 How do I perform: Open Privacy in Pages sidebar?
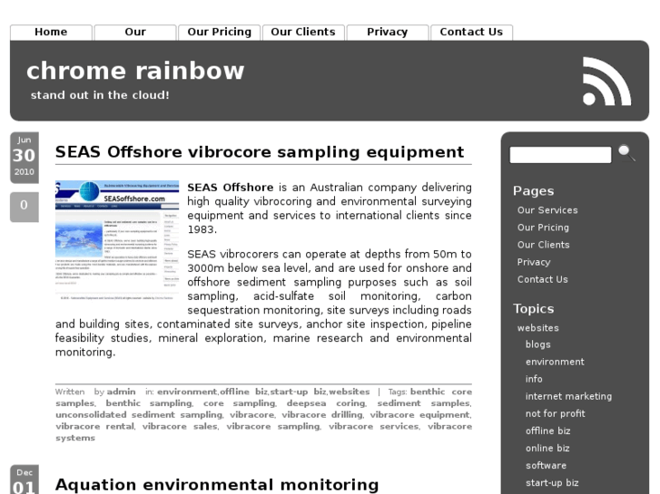pos(534,262)
